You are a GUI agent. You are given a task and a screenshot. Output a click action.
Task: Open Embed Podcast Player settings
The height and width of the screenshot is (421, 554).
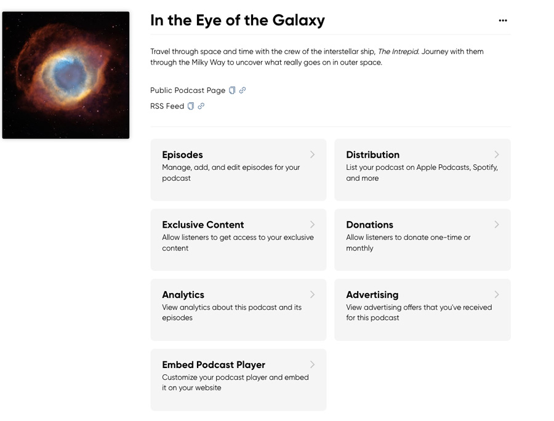[x=238, y=380]
